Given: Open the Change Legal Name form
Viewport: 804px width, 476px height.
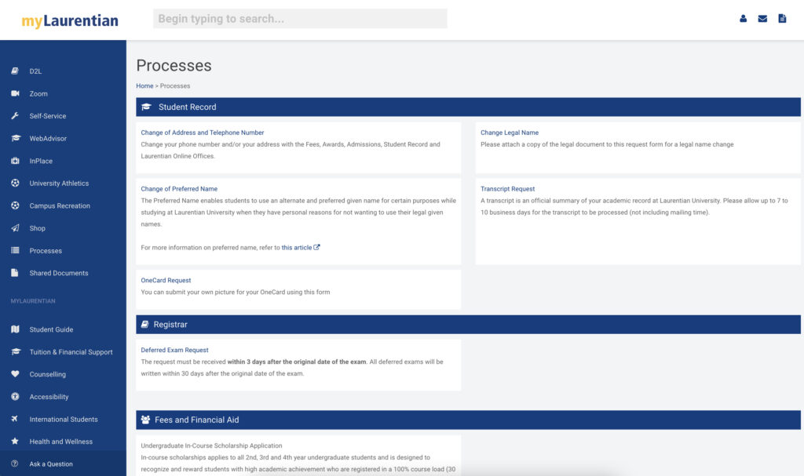Looking at the screenshot, I should pyautogui.click(x=509, y=133).
